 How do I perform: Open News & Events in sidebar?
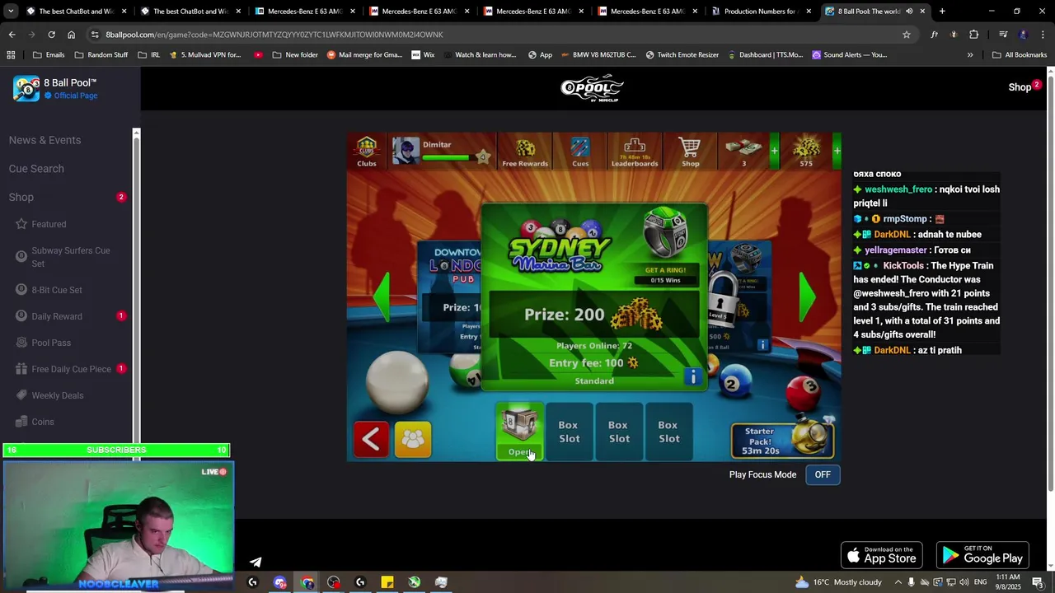[x=45, y=140]
